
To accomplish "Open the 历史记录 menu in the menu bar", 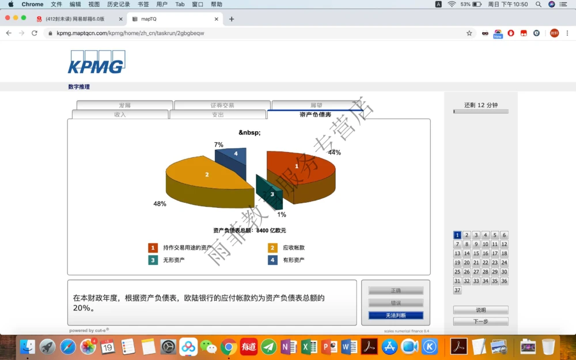I will point(118,4).
